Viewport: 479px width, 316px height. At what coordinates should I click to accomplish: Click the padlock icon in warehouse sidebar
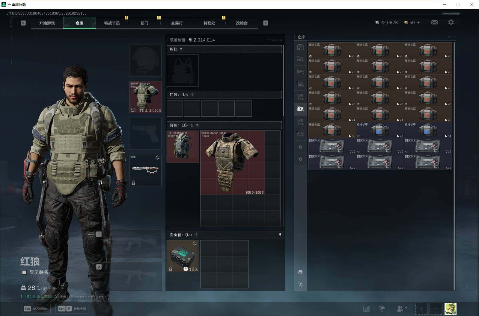[x=300, y=147]
